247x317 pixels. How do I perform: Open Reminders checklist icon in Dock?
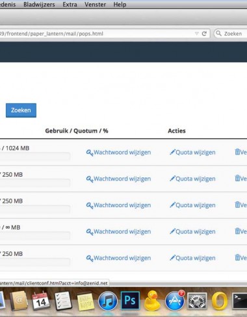(63, 301)
